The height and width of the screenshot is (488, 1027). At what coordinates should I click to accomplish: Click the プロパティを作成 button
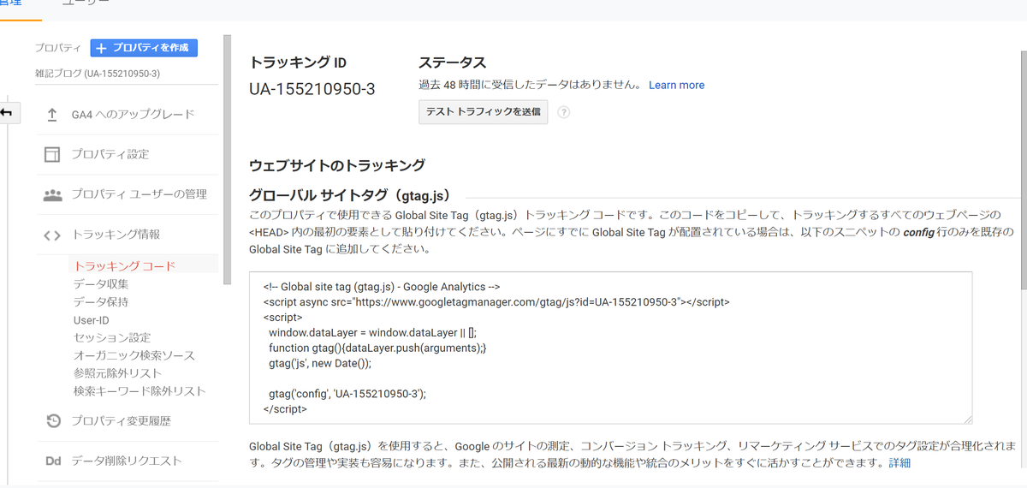point(144,48)
